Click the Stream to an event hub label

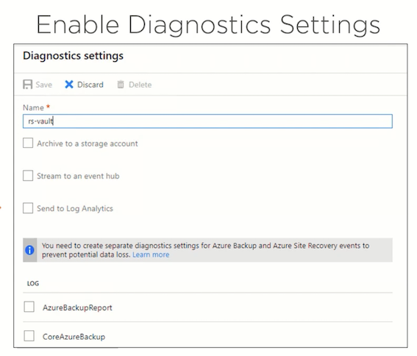78,176
